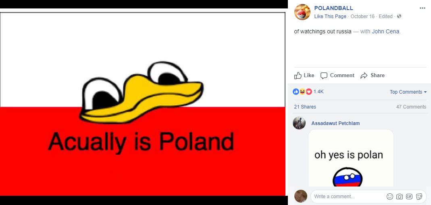The width and height of the screenshot is (431, 205).
Task: Click the Share arrow icon
Action: click(x=364, y=76)
